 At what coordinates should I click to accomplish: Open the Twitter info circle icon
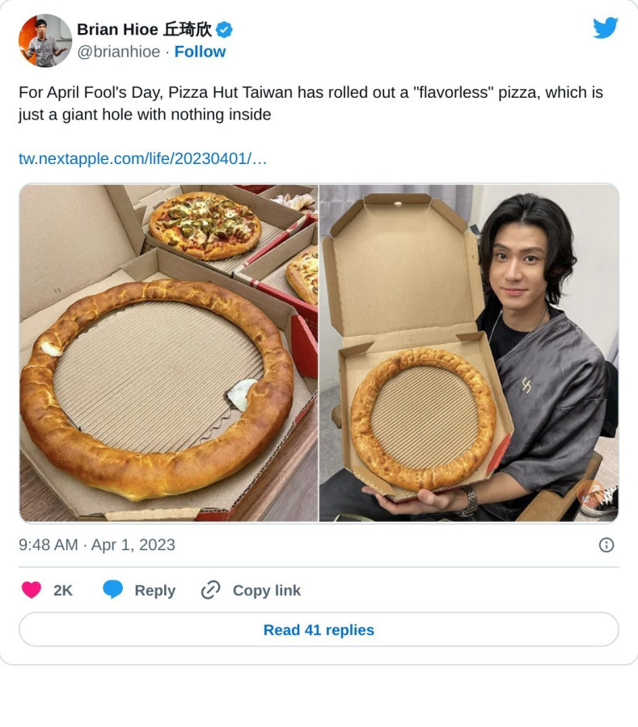[x=606, y=544]
